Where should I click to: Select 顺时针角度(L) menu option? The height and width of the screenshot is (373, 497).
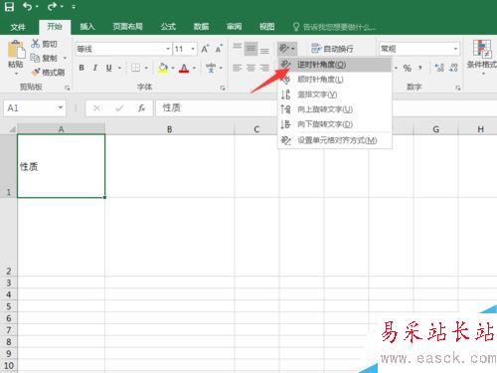pyautogui.click(x=335, y=80)
